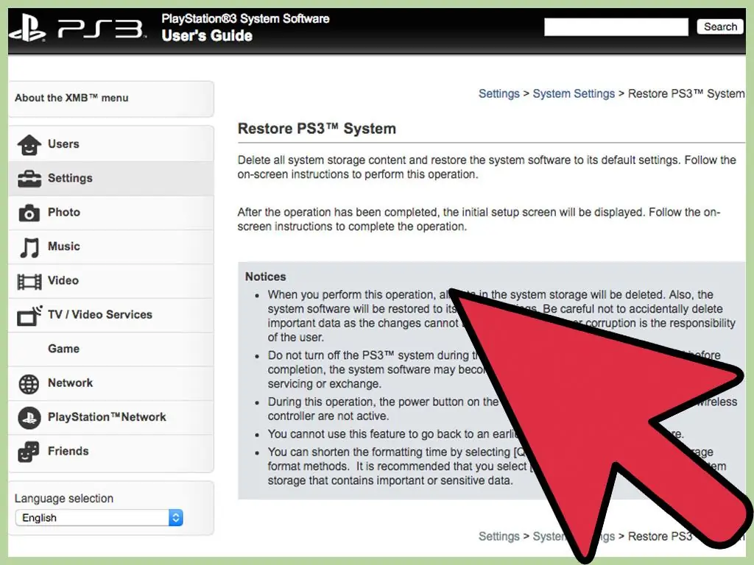The image size is (754, 565).
Task: Click the Notices heading
Action: pos(265,277)
